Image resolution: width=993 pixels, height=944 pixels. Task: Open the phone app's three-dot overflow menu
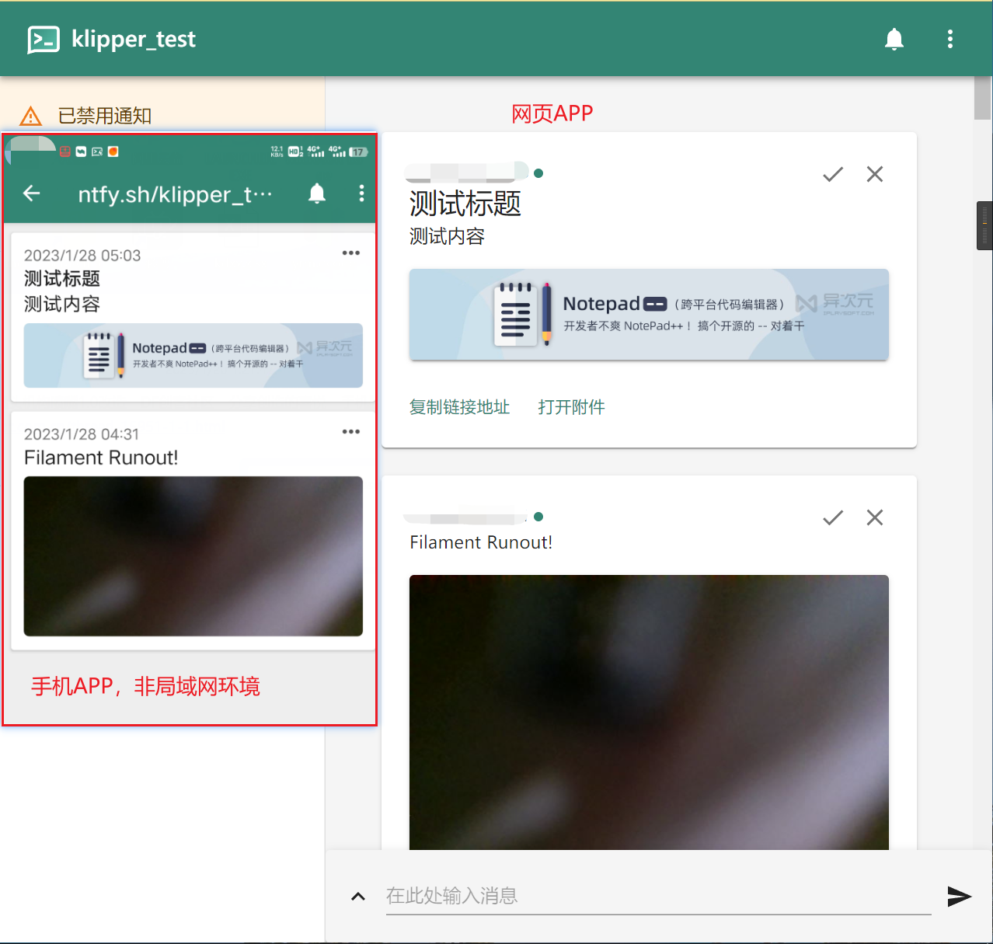[361, 193]
